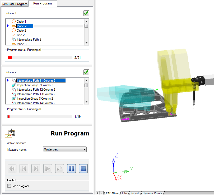Click the play button

point(48,169)
